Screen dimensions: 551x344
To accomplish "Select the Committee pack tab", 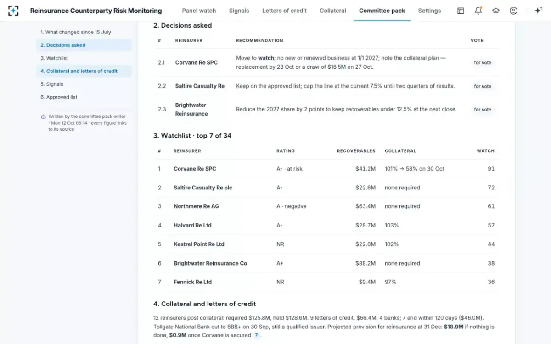I will [382, 11].
